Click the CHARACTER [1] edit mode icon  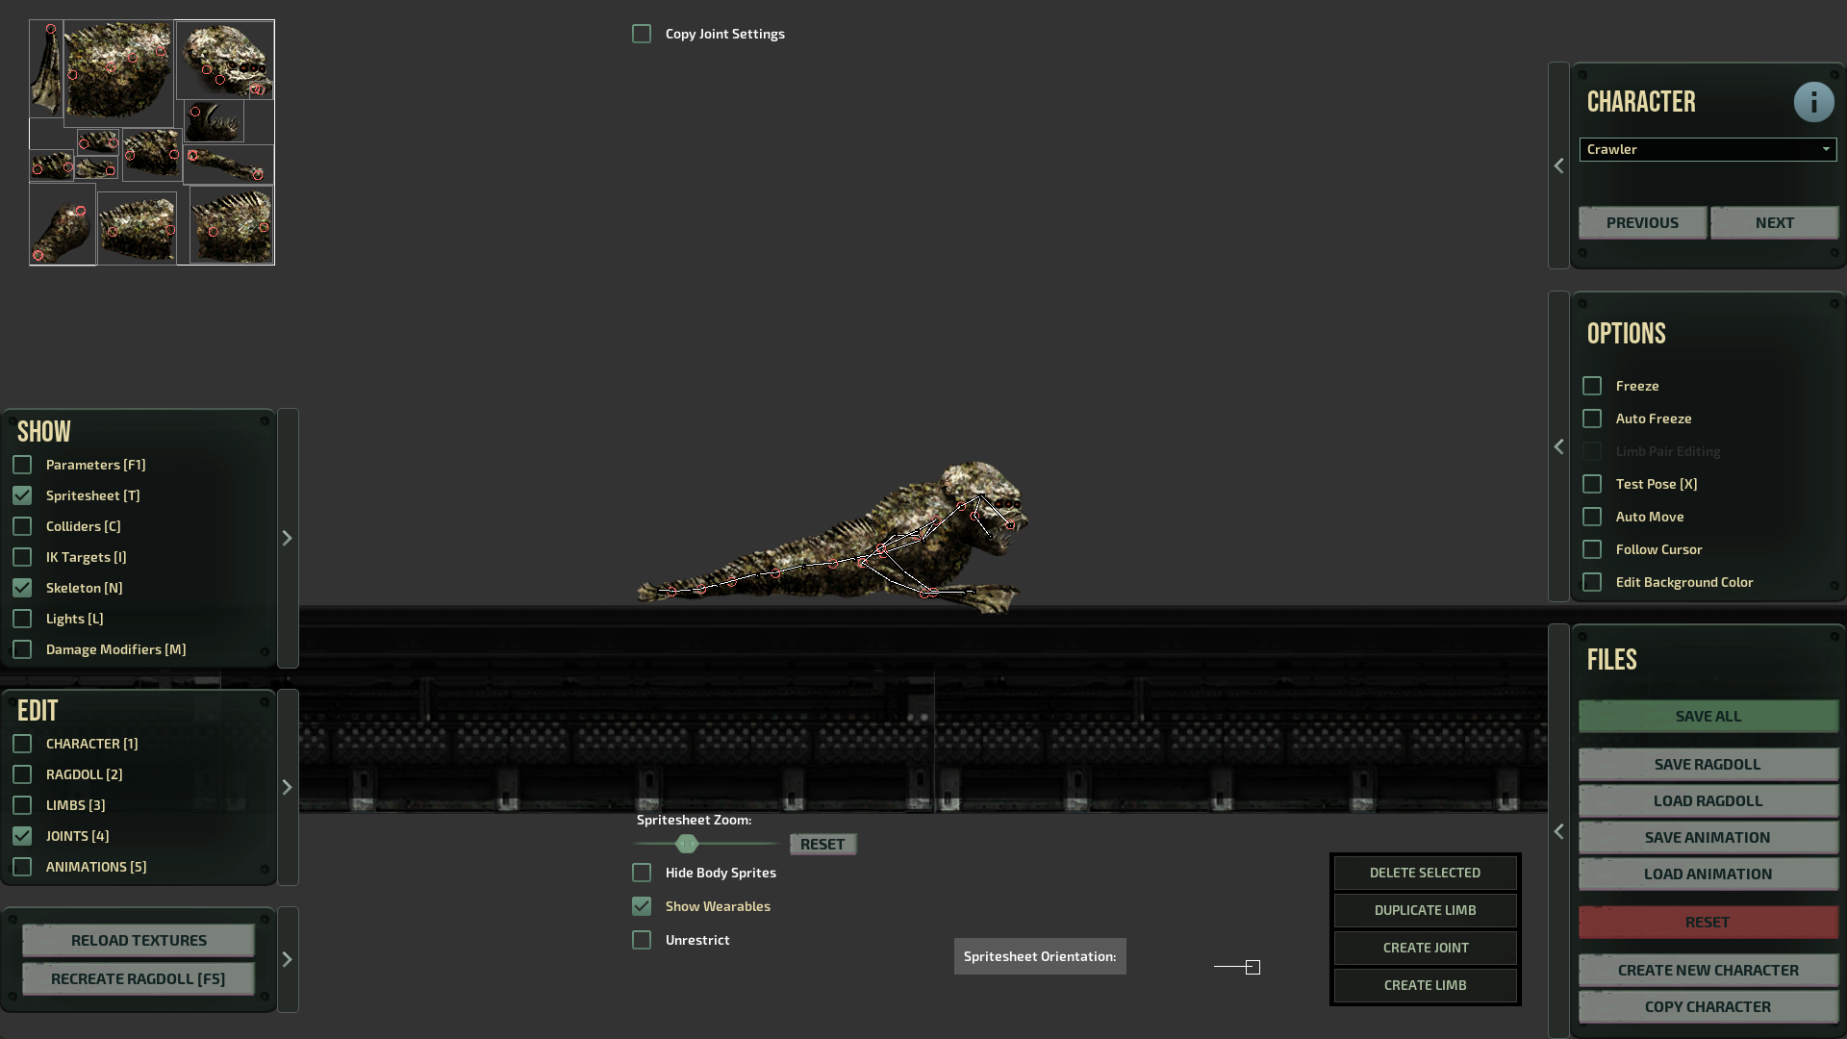(23, 742)
